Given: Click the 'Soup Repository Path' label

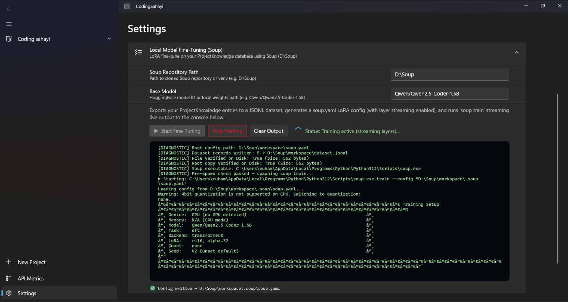Looking at the screenshot, I should pos(174,72).
